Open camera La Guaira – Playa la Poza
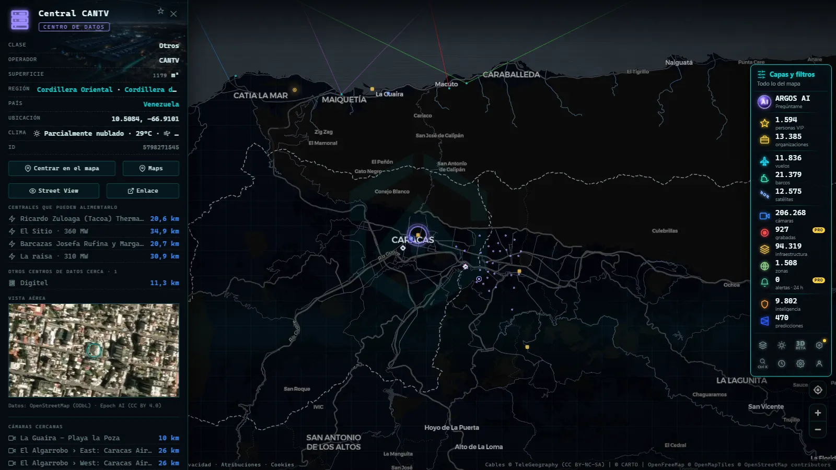Viewport: 836px width, 470px height. (x=94, y=438)
